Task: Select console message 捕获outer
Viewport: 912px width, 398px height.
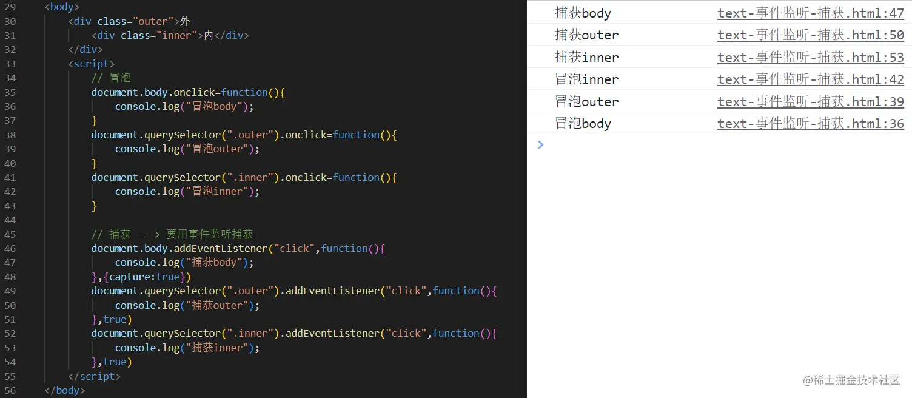Action: 586,35
